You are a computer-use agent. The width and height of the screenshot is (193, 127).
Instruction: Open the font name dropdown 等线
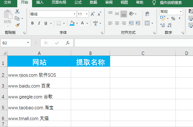click(x=74, y=14)
